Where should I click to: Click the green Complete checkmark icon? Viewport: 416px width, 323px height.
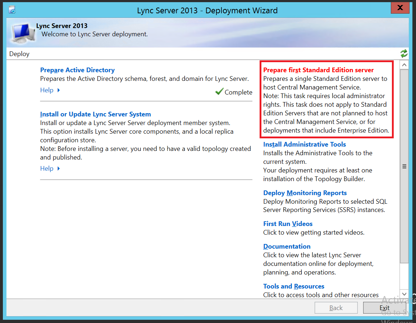coord(219,92)
